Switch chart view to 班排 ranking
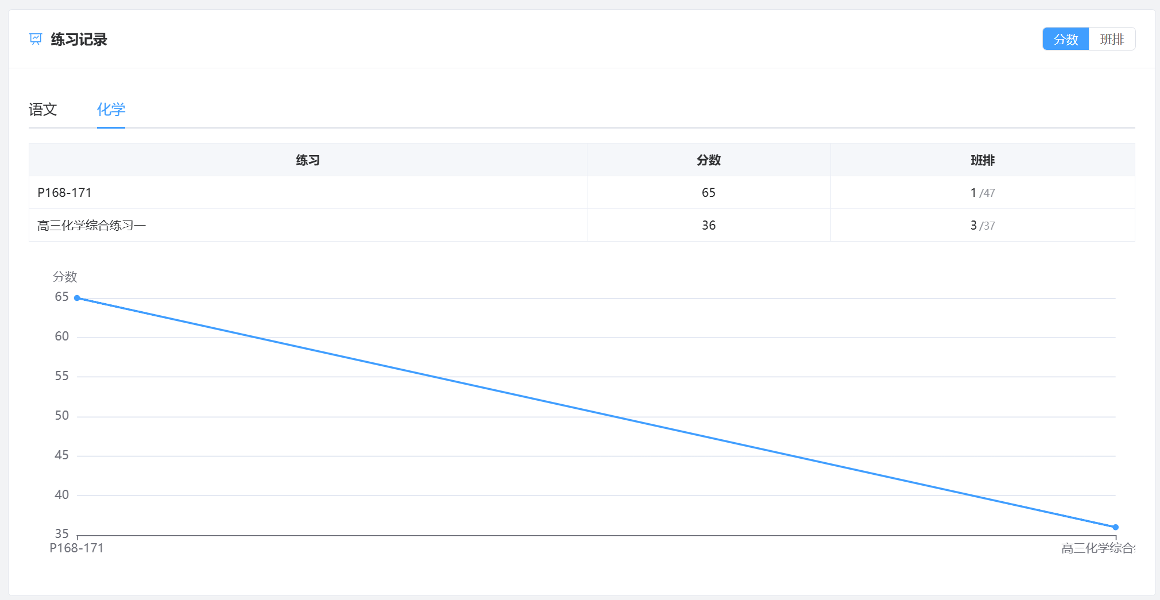This screenshot has height=600, width=1160. (x=1112, y=39)
